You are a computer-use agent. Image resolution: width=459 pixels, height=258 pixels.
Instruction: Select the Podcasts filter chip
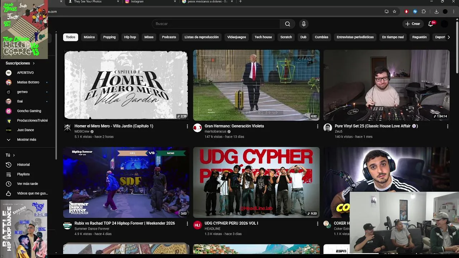pyautogui.click(x=169, y=37)
